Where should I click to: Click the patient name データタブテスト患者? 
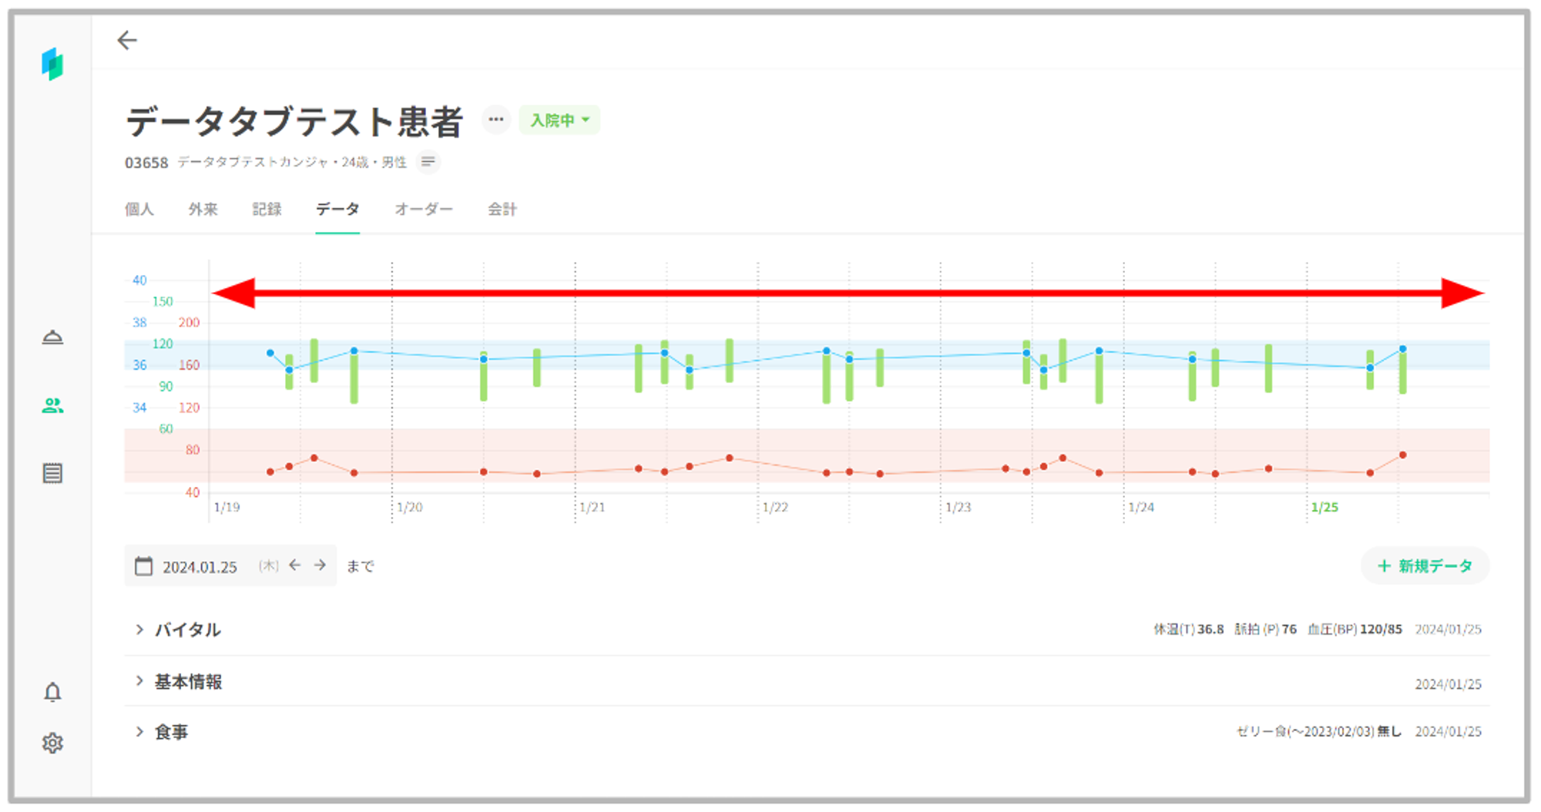pyautogui.click(x=294, y=122)
